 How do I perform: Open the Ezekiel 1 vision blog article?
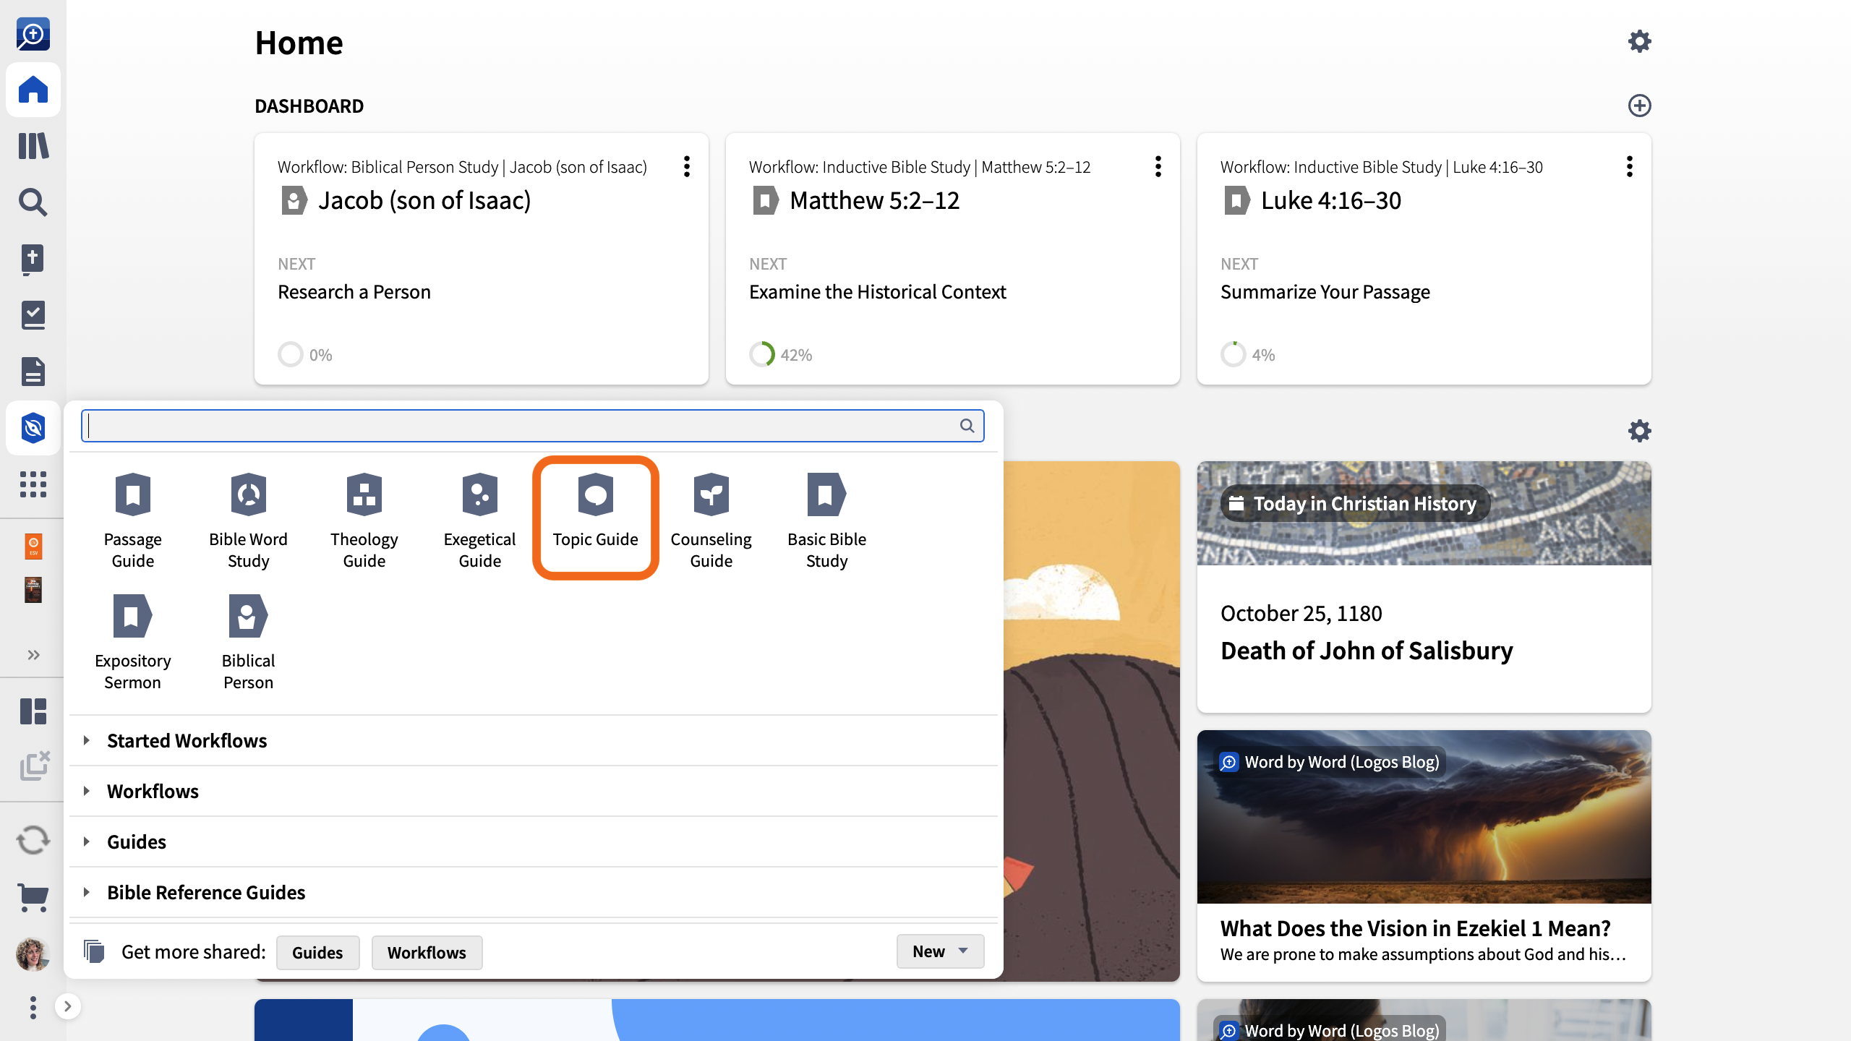pyautogui.click(x=1416, y=928)
